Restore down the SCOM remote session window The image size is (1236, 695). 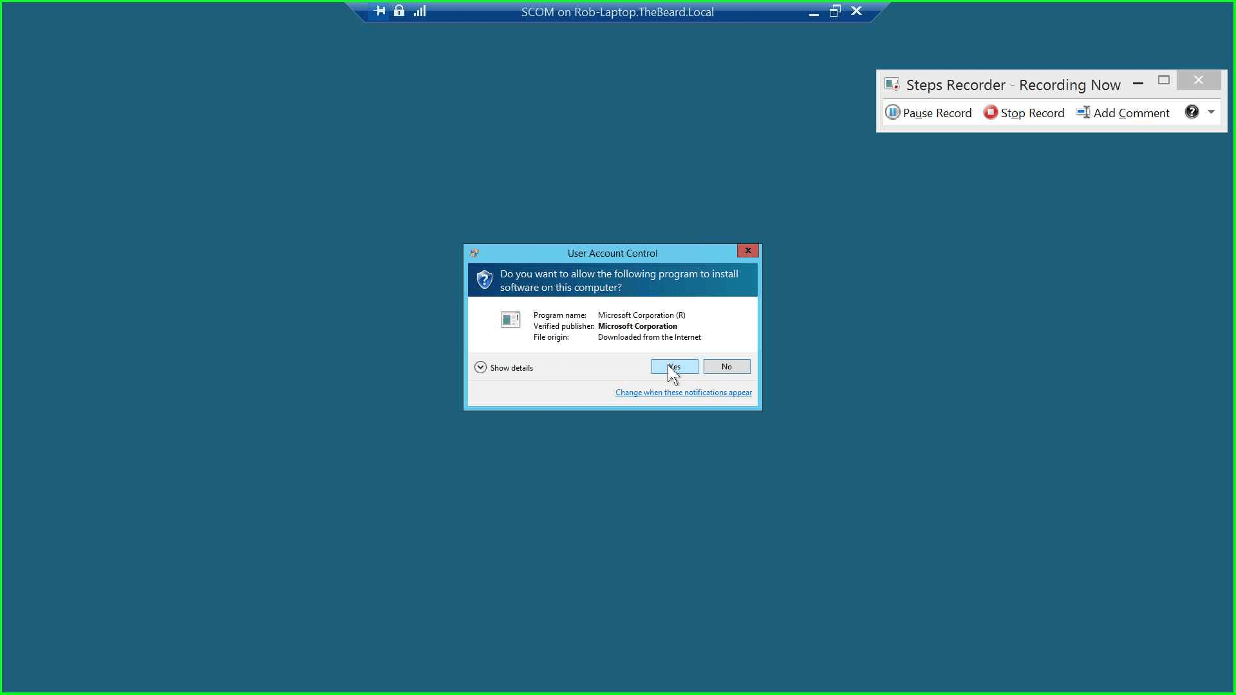pos(835,11)
